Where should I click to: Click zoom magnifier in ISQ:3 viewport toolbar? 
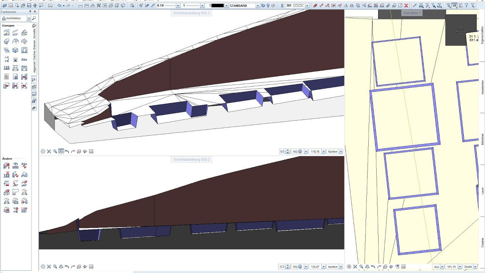click(x=55, y=151)
